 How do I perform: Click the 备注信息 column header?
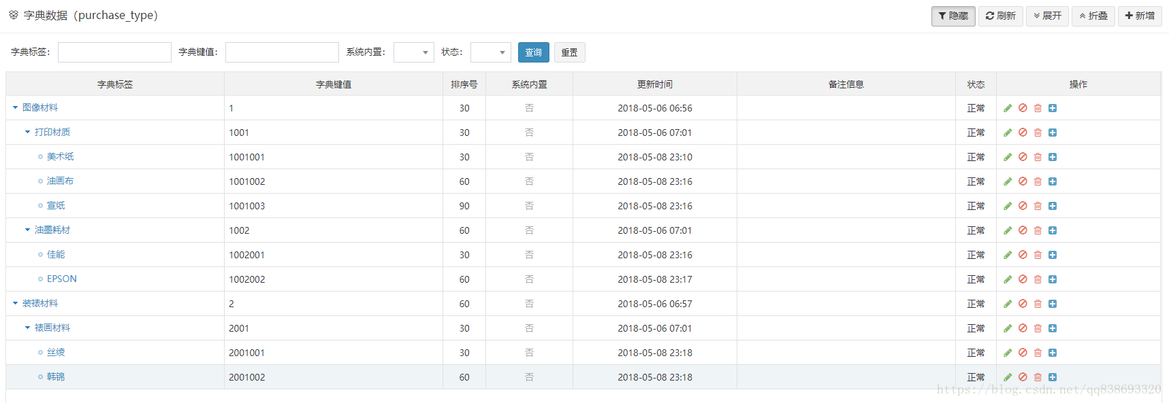(x=846, y=84)
